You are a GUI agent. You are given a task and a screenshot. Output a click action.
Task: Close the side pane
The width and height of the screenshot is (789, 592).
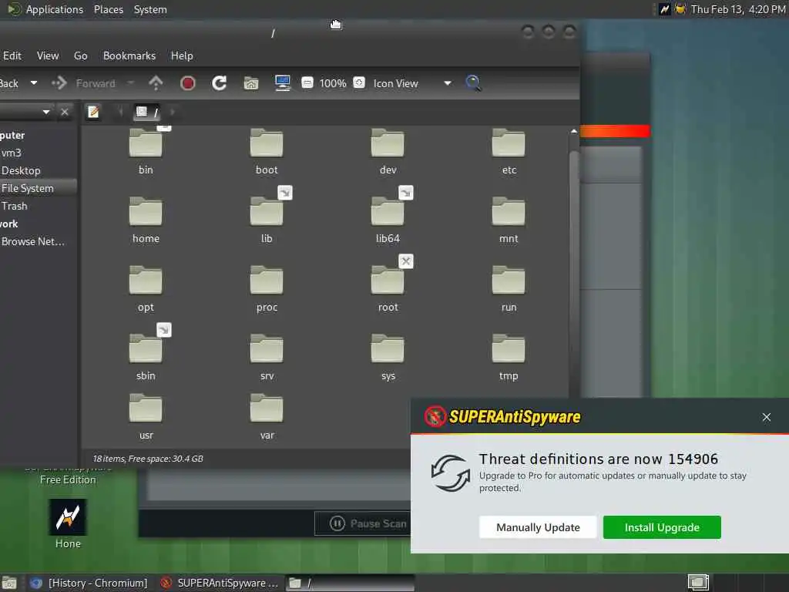click(x=65, y=112)
